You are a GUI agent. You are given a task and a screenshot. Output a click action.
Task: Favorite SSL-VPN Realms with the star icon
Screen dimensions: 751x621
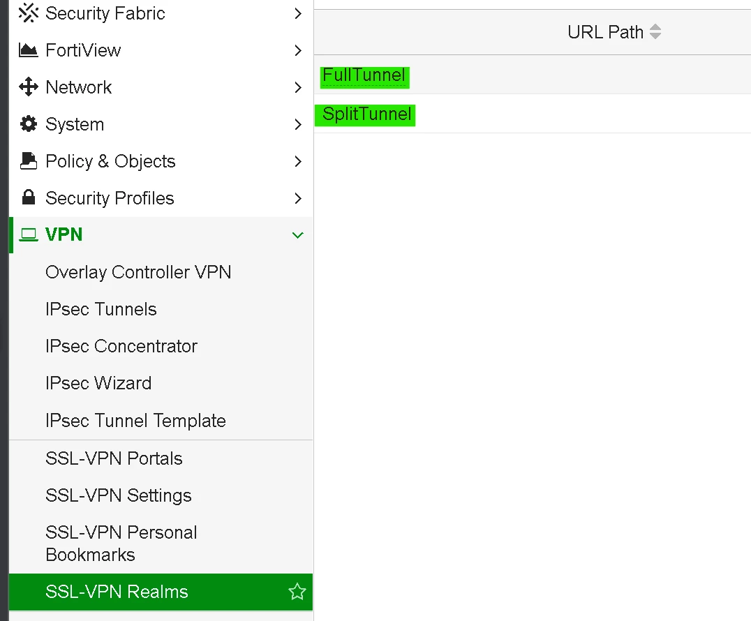297,592
